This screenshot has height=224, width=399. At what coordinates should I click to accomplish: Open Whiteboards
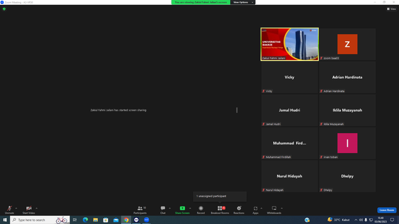coord(274,210)
